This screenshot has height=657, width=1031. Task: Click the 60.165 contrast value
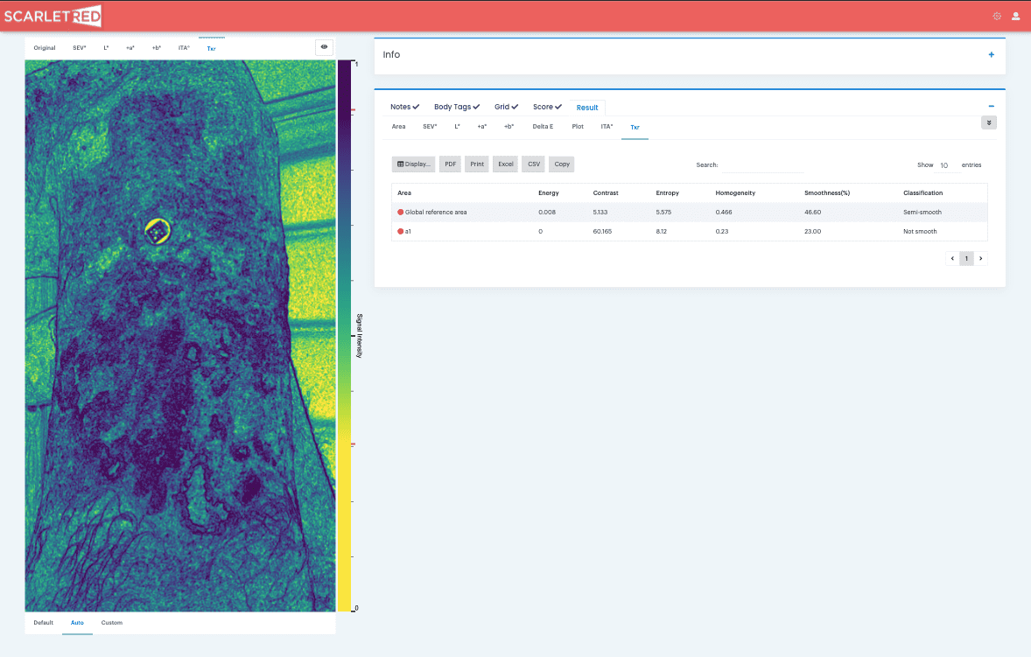[602, 231]
